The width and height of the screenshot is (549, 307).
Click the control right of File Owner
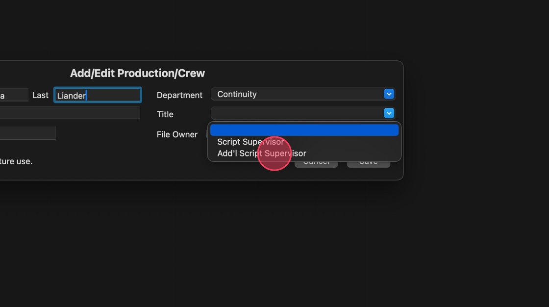click(207, 134)
